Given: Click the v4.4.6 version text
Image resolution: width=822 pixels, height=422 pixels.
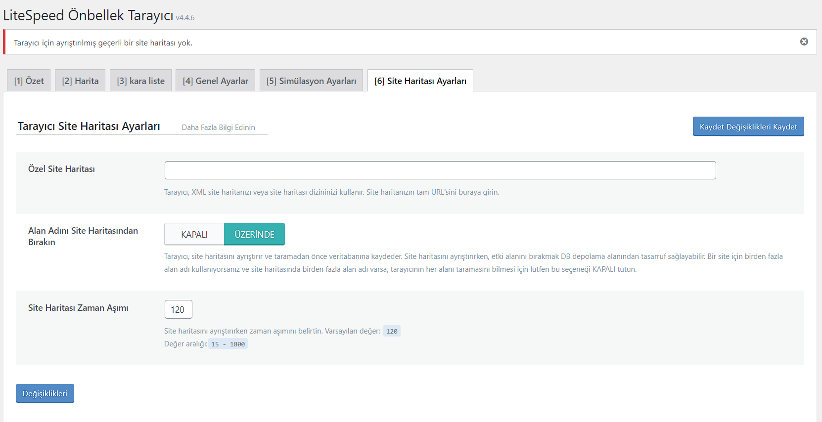Looking at the screenshot, I should (x=185, y=18).
